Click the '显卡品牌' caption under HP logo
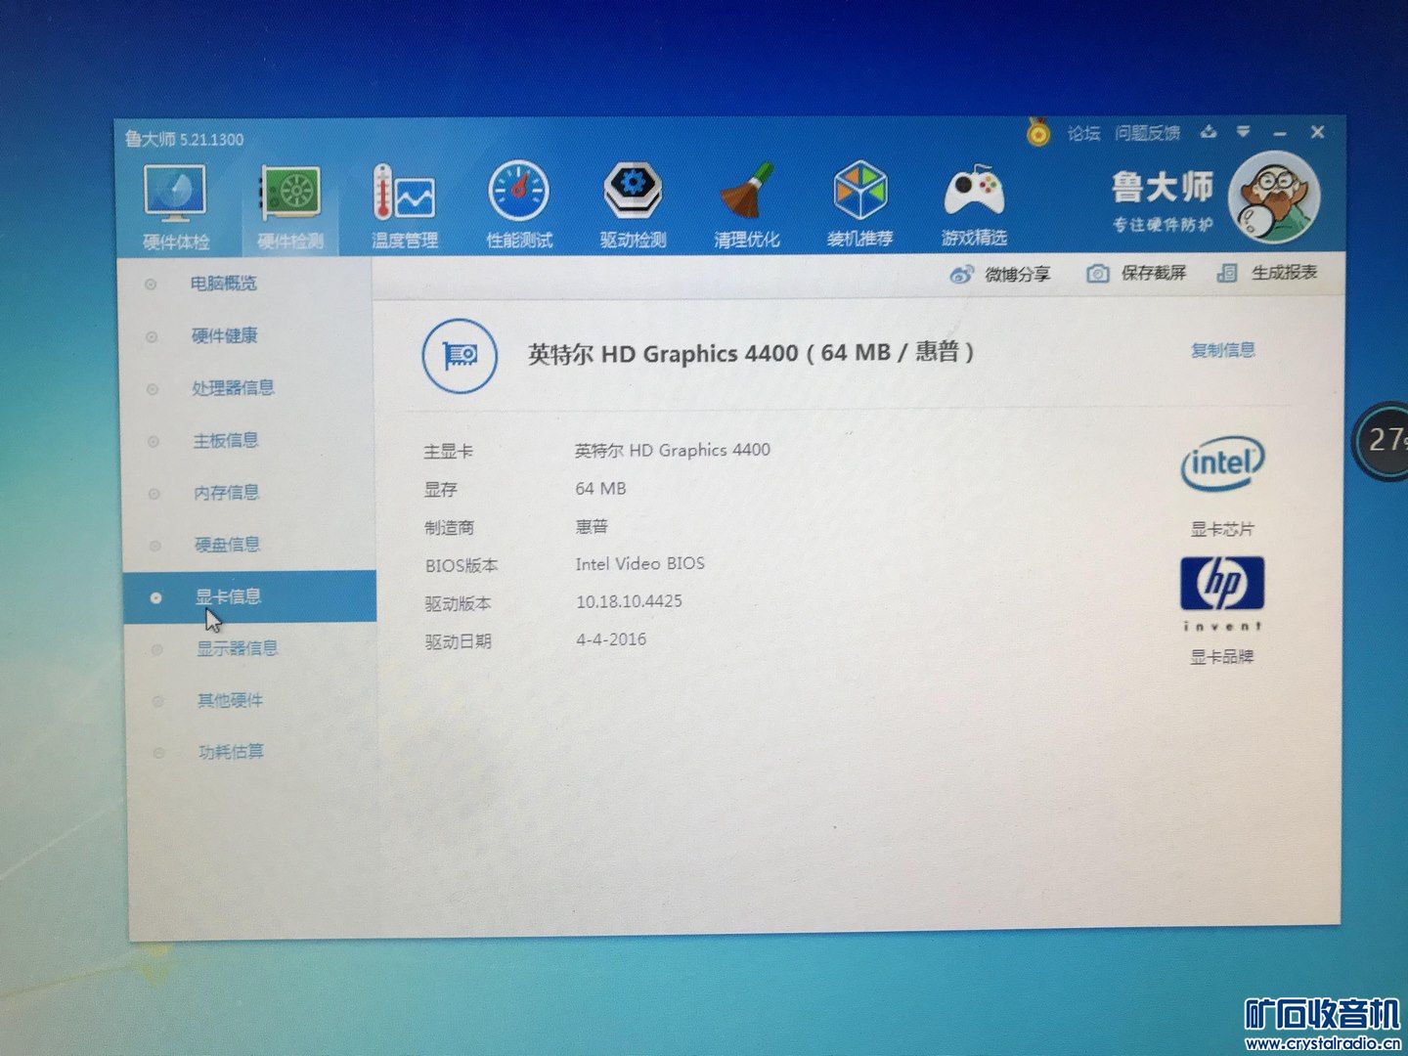 pyautogui.click(x=1222, y=656)
